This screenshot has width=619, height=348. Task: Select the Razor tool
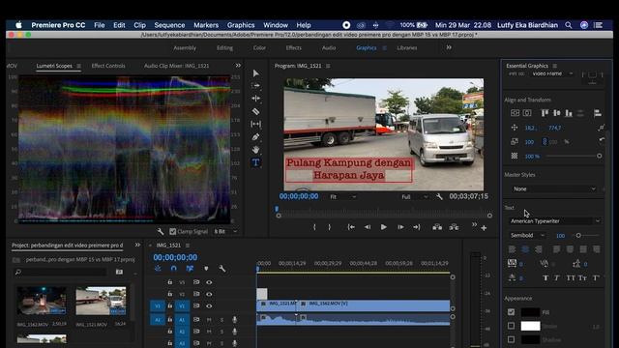click(255, 111)
